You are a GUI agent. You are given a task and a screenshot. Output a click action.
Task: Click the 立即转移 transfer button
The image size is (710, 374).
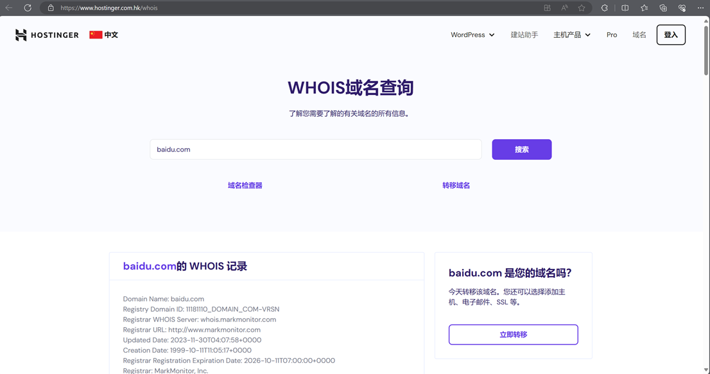(513, 335)
